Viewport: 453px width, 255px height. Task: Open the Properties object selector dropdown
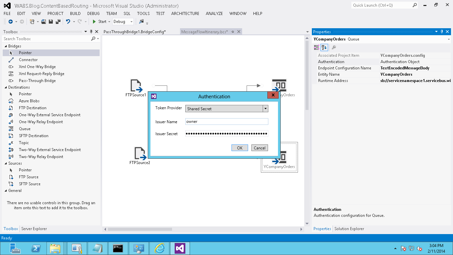(x=449, y=39)
